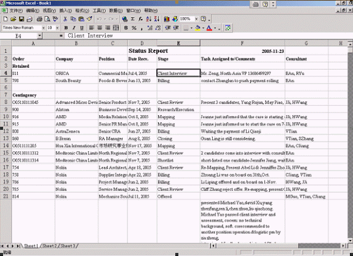Click the AutoSum sigma icon

pos(133,19)
